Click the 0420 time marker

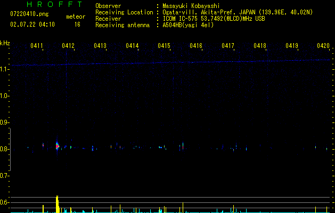click(x=323, y=46)
